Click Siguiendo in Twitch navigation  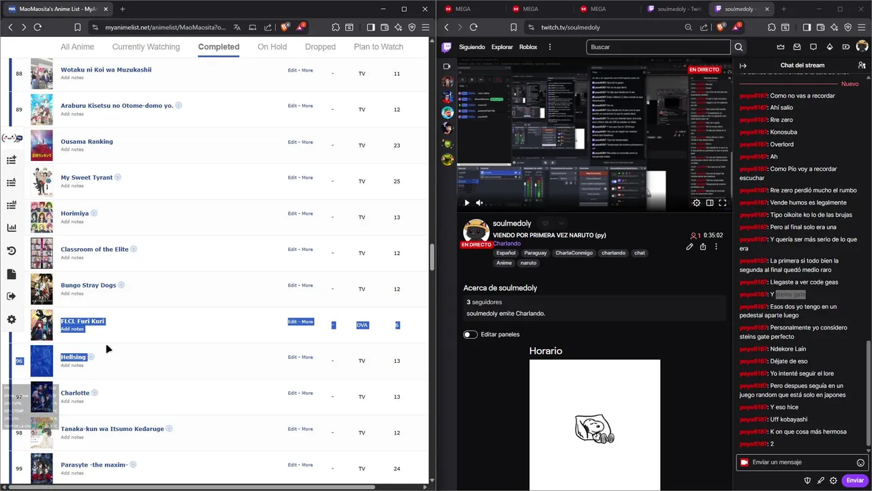point(472,47)
